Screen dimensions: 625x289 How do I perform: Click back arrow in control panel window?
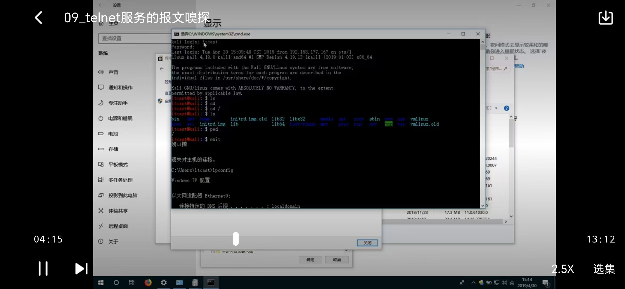click(162, 69)
